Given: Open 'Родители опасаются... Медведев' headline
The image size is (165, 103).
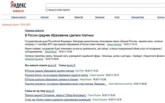Looking at the screenshot, I should tap(66, 84).
